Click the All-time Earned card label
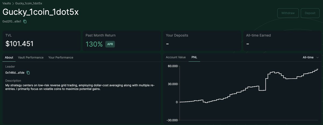323x125 pixels. 258,35
